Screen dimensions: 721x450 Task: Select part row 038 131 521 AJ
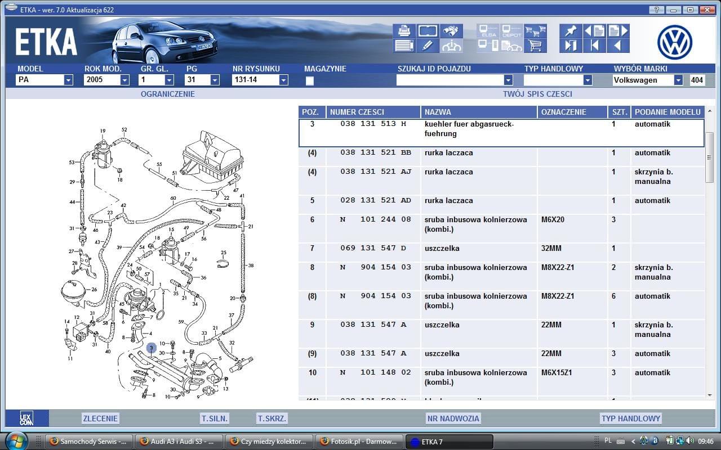click(x=501, y=181)
